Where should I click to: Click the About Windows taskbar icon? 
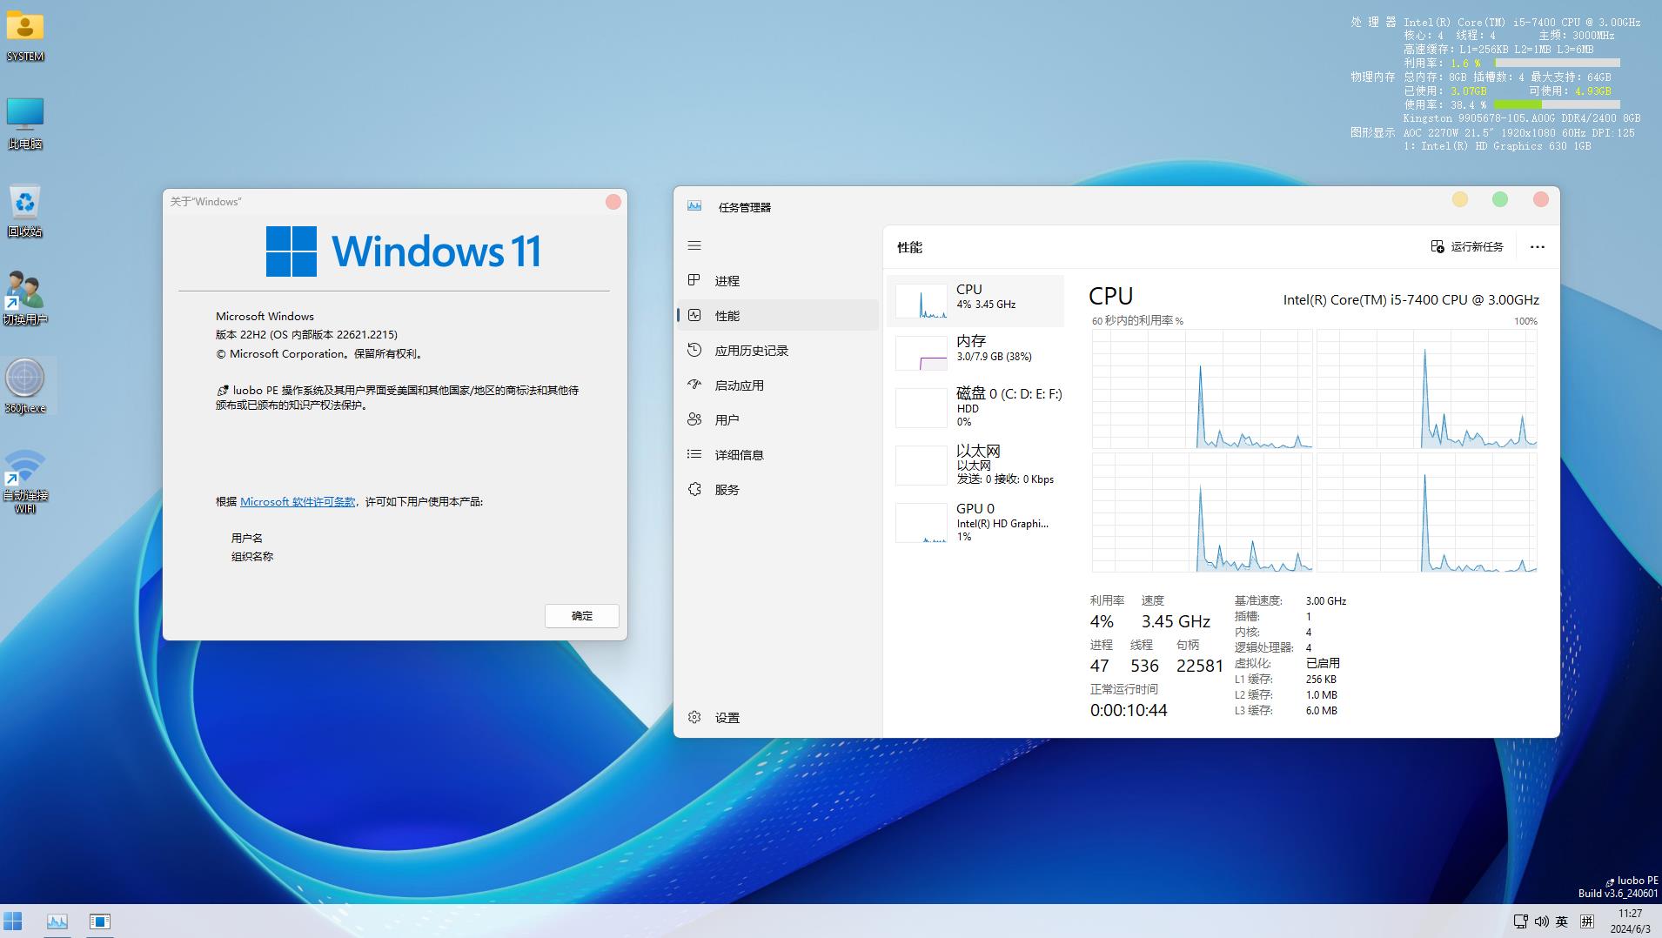(x=100, y=921)
